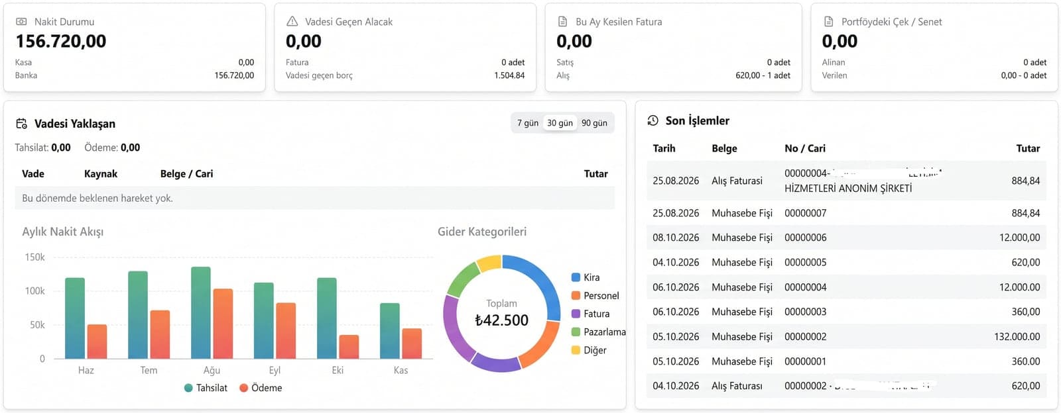
Task: Click the Kira legend color swatch
Action: click(576, 277)
